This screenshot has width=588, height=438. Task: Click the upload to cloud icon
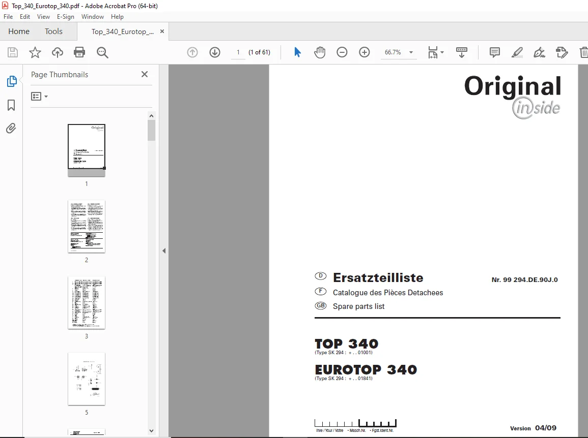[x=58, y=52]
